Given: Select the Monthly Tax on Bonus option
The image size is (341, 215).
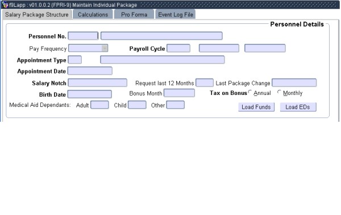Looking at the screenshot, I should 279,92.
